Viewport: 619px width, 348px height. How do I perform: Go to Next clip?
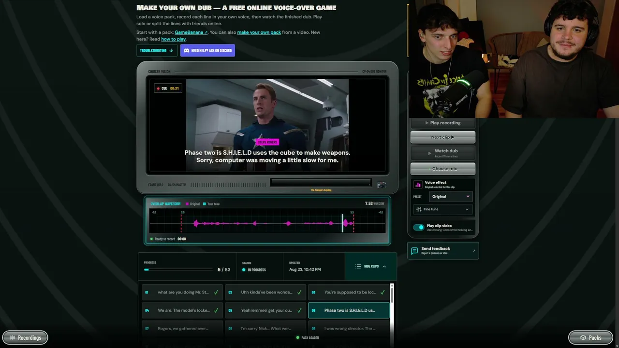[443, 137]
